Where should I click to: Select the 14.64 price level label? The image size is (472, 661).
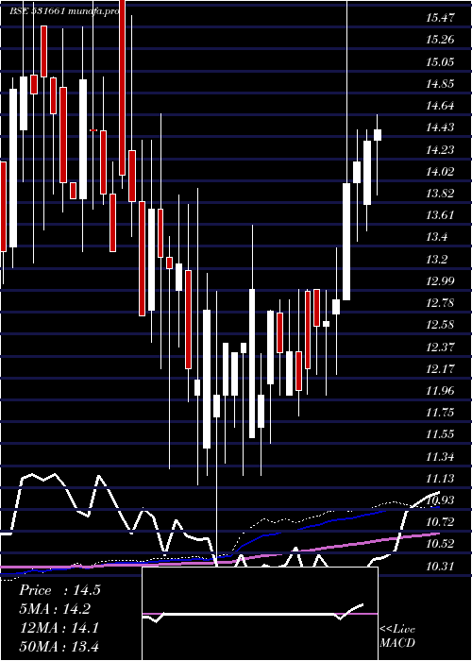click(441, 106)
